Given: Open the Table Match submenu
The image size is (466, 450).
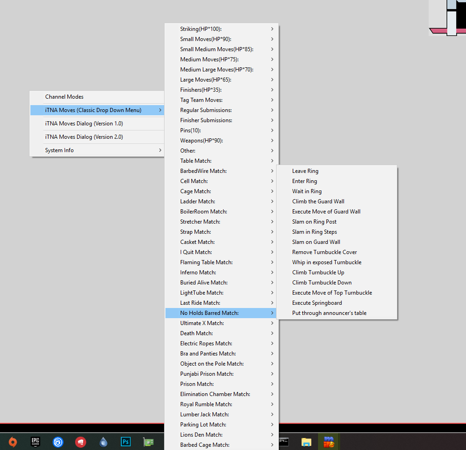Looking at the screenshot, I should click(221, 161).
